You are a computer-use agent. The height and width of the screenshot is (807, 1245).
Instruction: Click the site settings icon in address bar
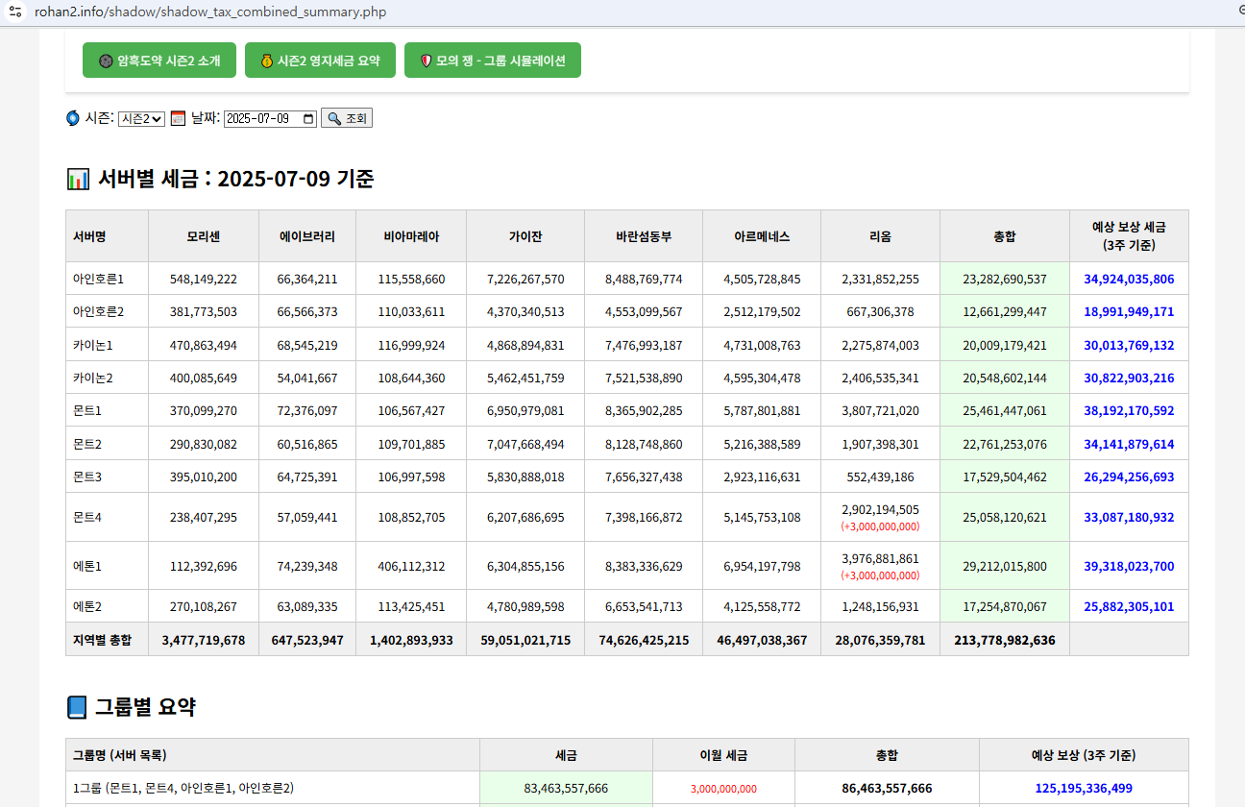pos(14,12)
